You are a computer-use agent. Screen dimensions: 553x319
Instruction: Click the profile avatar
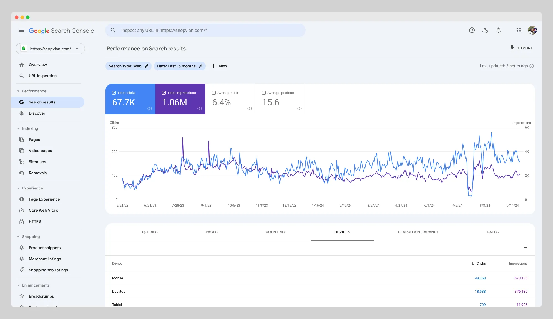pos(533,30)
